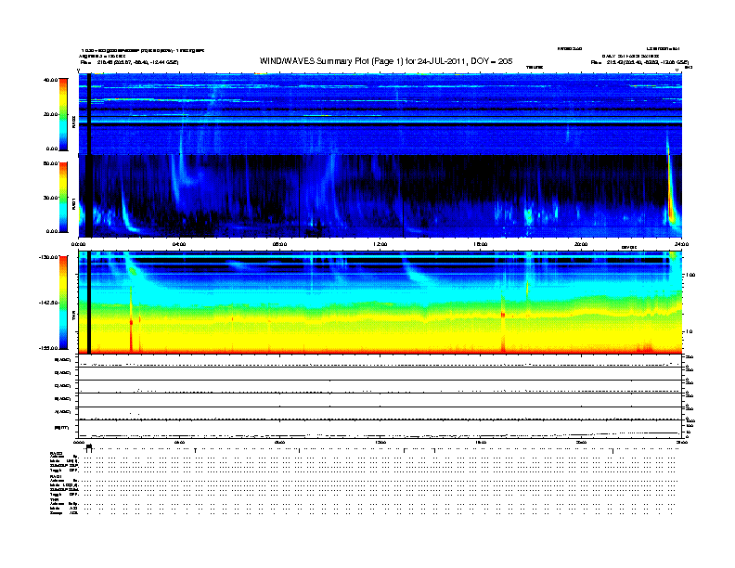Click the 24:00 label under RAD1 spectrogram
This screenshot has width=735, height=568.
pyautogui.click(x=681, y=244)
